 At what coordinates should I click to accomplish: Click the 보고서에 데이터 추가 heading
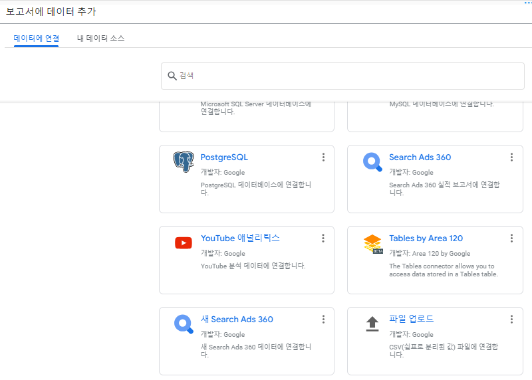pos(51,11)
